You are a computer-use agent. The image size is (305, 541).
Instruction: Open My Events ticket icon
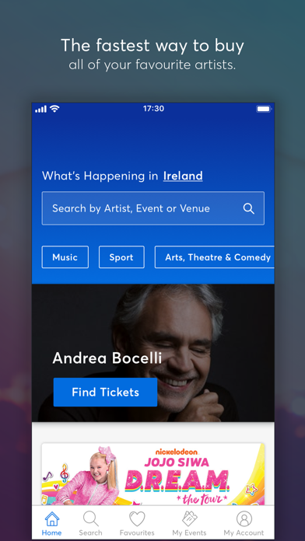[x=189, y=518]
